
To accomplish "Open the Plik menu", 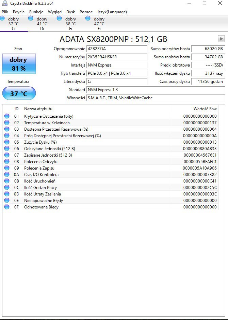I will click(x=5, y=12).
